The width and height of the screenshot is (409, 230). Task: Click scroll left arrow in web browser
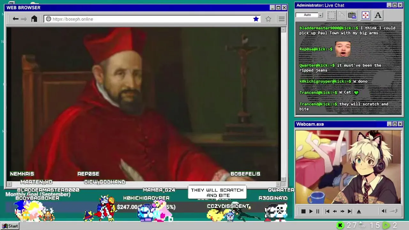9,184
